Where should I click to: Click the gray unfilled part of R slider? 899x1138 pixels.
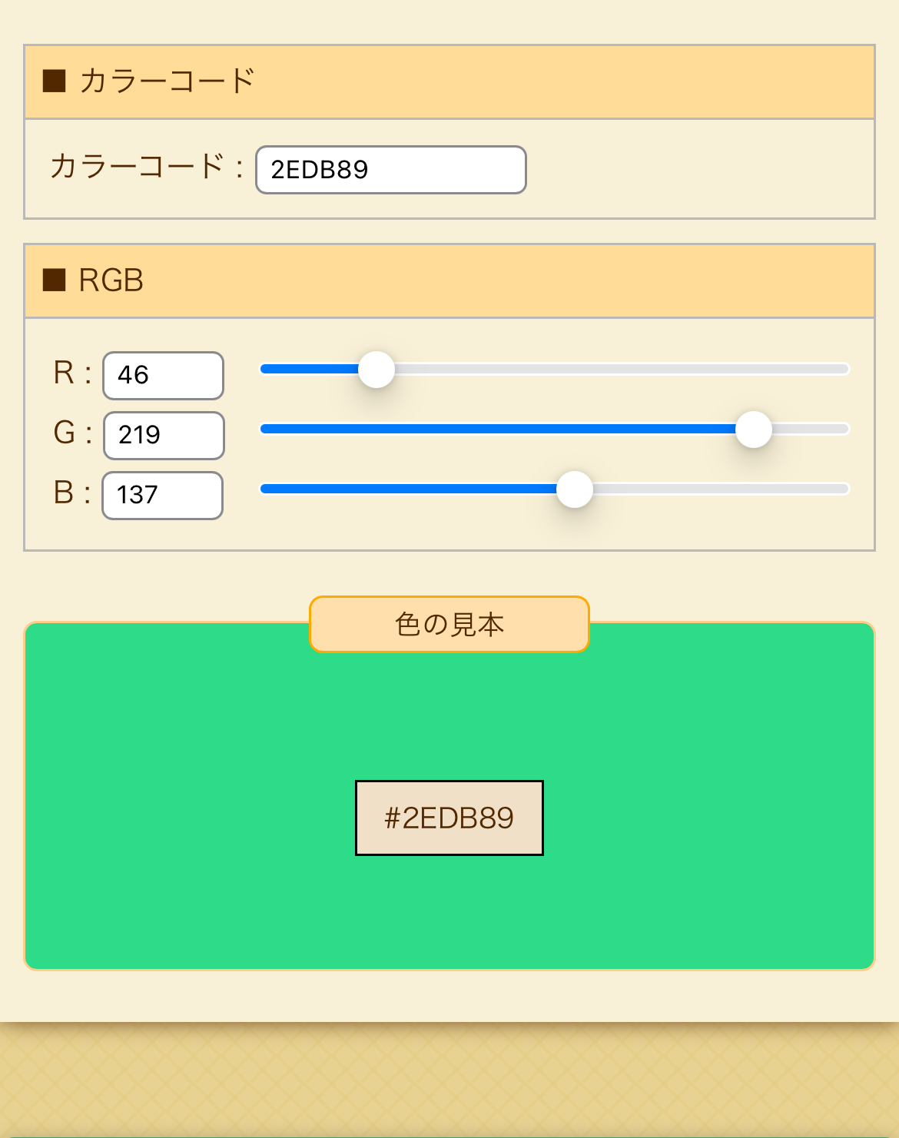[615, 370]
